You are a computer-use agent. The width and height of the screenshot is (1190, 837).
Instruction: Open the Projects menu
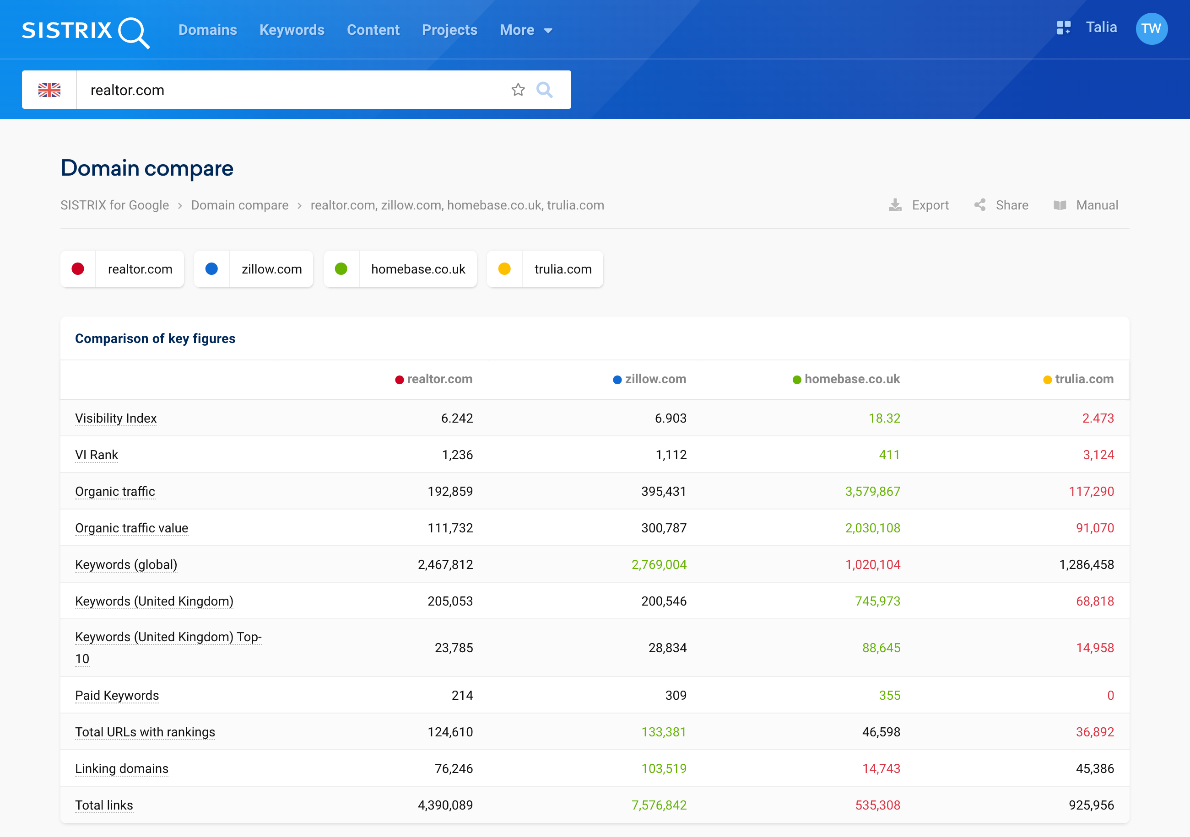click(449, 30)
